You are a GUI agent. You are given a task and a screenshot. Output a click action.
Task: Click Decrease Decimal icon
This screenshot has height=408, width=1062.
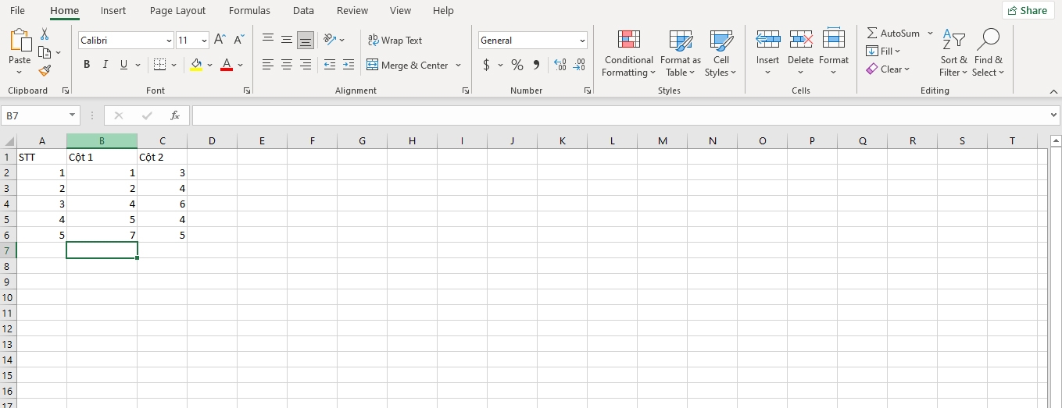(579, 65)
